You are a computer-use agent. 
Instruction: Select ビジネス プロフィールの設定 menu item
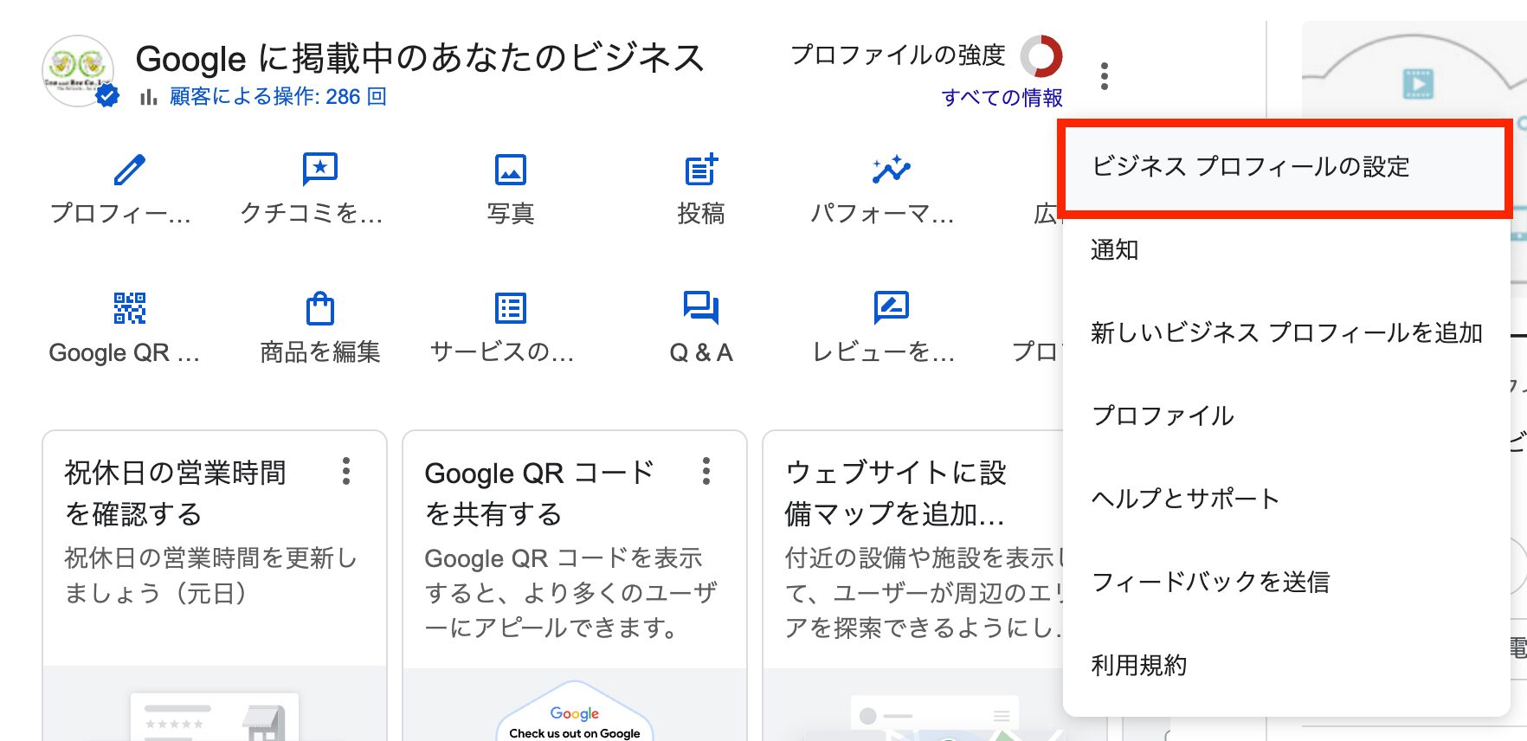[x=1250, y=166]
